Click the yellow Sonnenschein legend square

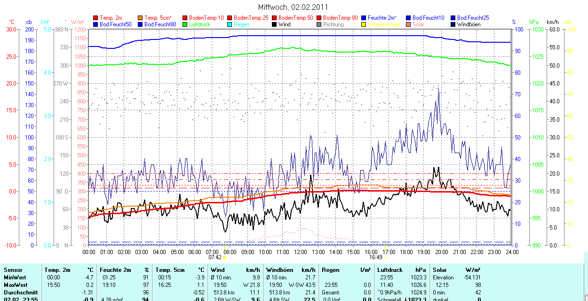(364, 24)
